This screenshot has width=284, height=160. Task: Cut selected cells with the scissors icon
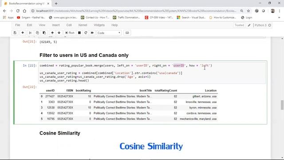point(31,33)
